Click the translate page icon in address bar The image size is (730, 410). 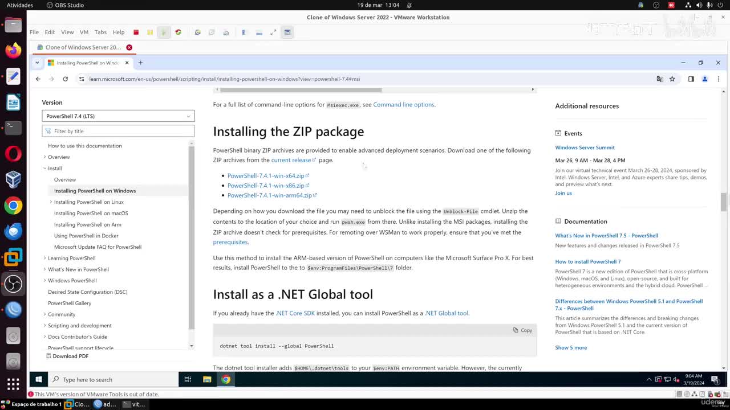click(660, 79)
